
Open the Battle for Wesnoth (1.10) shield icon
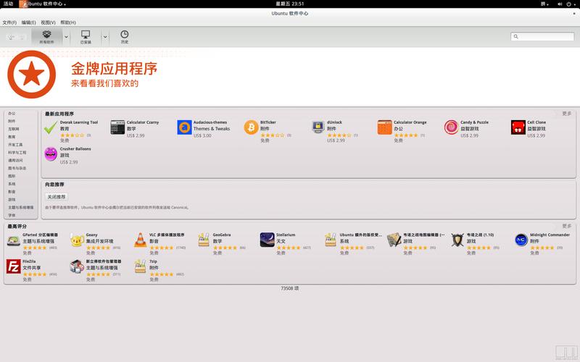pyautogui.click(x=457, y=240)
